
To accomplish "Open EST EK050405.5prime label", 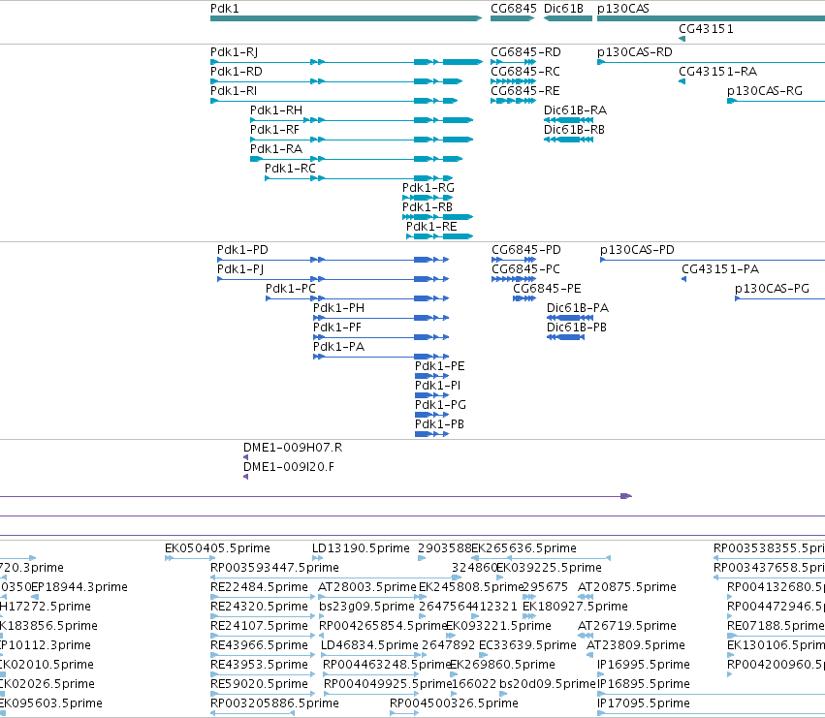I will click(217, 548).
